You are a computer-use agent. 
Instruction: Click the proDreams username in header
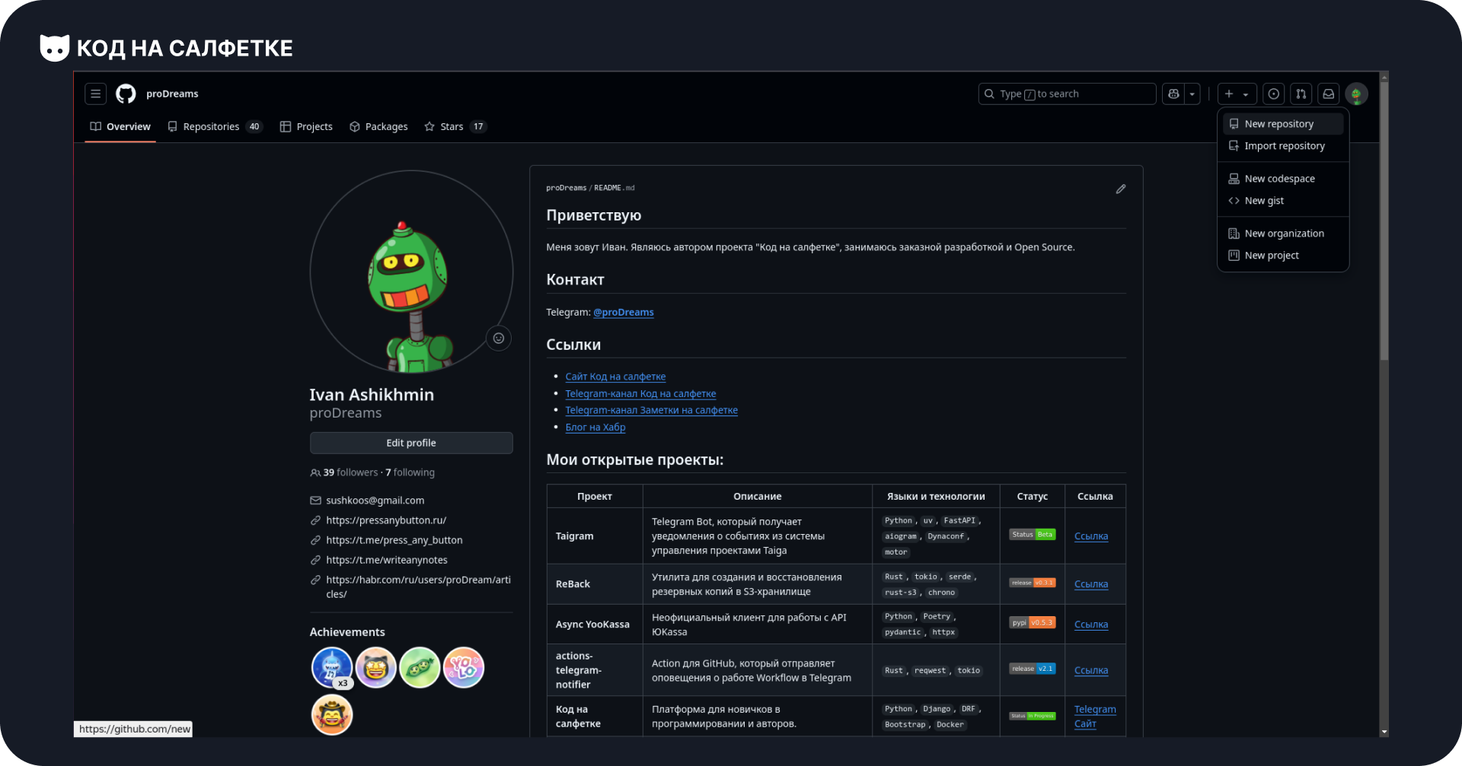[172, 94]
